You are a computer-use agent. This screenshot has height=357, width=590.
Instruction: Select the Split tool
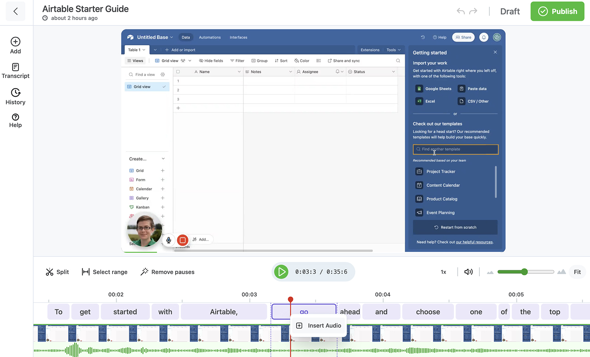(57, 272)
